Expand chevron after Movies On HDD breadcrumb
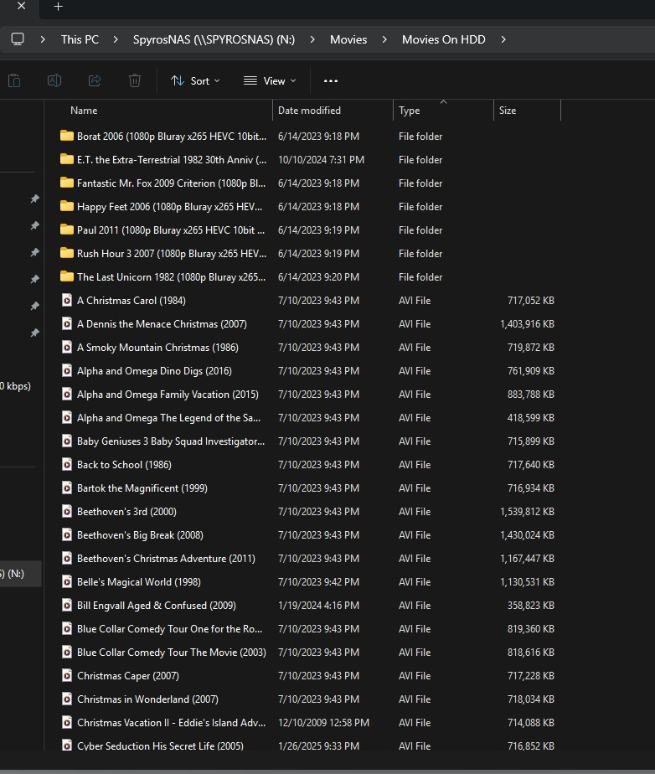This screenshot has width=655, height=774. [503, 39]
